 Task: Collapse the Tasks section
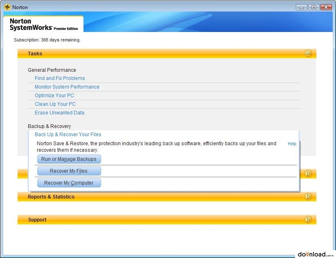(308, 53)
